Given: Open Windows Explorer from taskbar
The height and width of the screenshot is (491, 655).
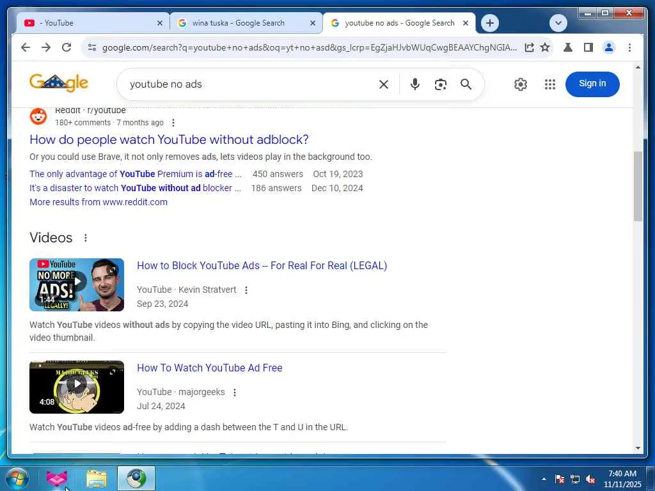Looking at the screenshot, I should 97,478.
